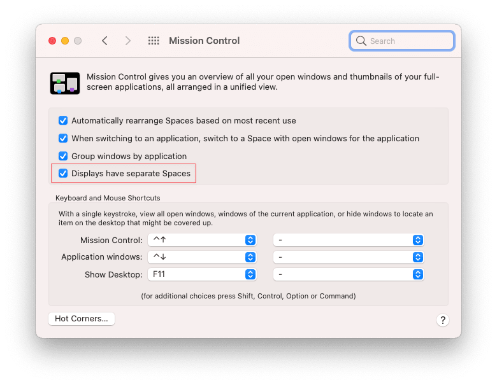Viewport: 497px width, 385px height.
Task: Disable Displays have separate Spaces
Action: click(x=63, y=173)
